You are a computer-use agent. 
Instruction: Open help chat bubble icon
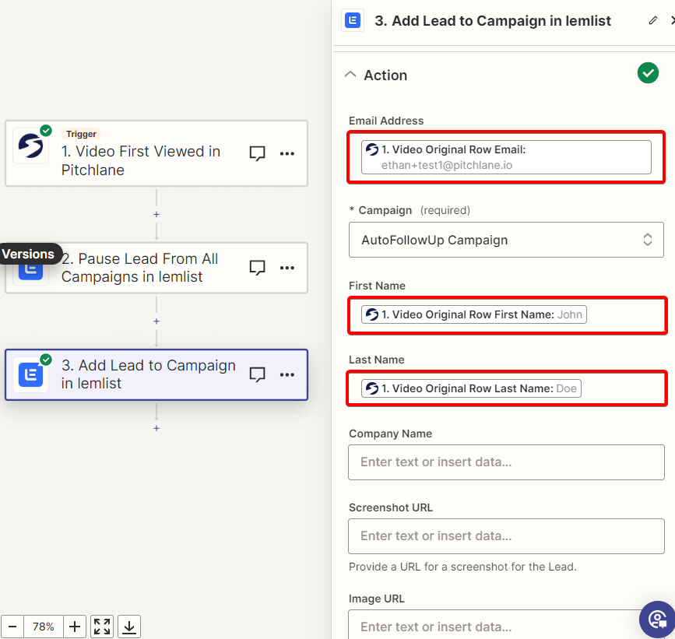pos(657,620)
